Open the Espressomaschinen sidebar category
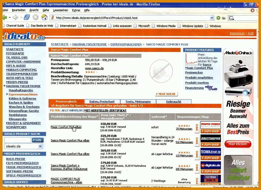The width and height of the screenshot is (261, 190). coord(23,94)
